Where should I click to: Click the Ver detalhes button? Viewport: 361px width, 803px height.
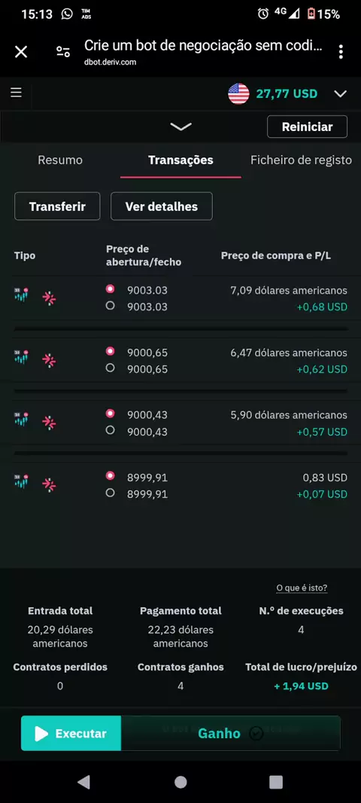pos(162,206)
